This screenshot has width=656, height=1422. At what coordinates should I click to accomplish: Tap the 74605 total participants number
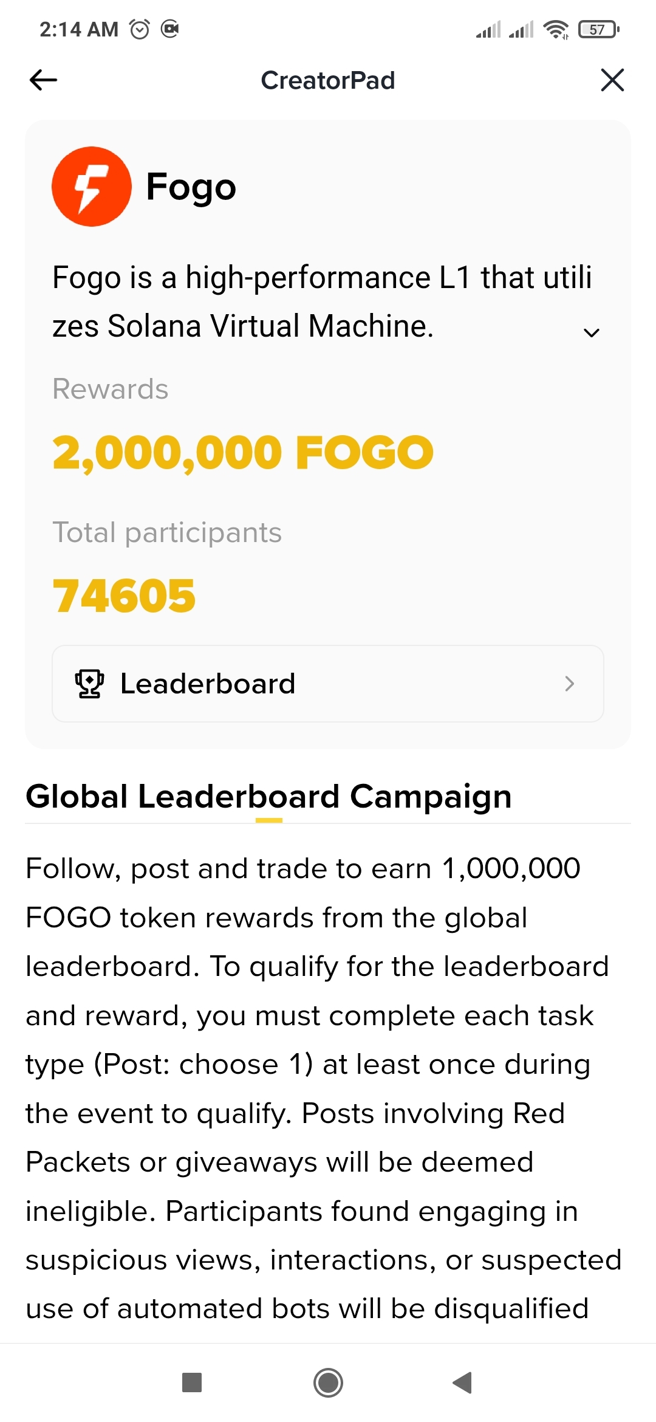[125, 596]
